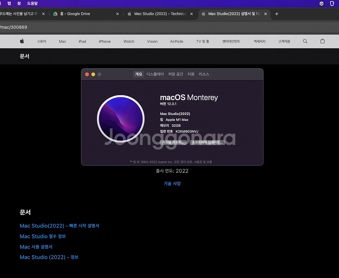This screenshot has width=339, height=278.
Task: Open the 탭 menu in menu bar
Action: pos(9,3)
